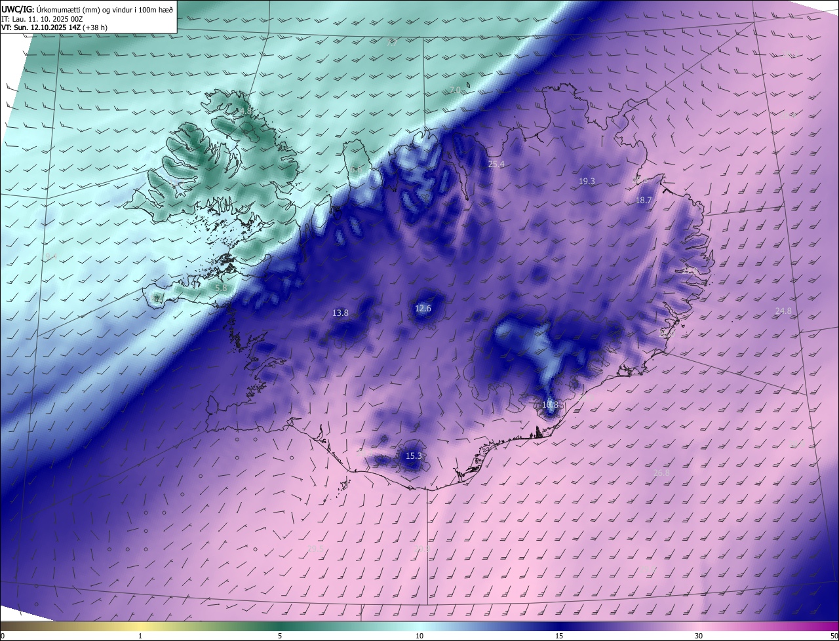Select the 26.8 value over the southeast sea
Screen dimensions: 839x641
point(662,473)
